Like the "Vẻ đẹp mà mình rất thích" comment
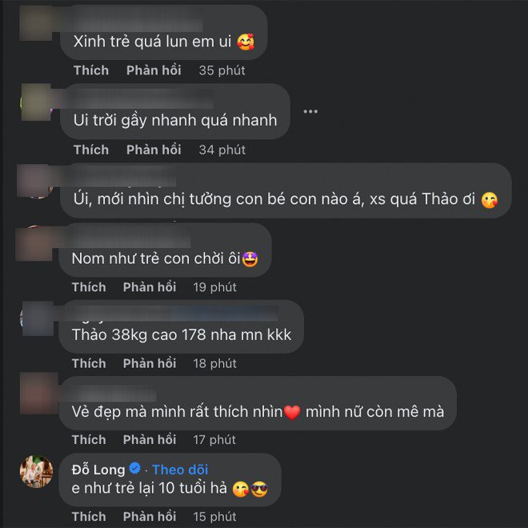Screen dimensions: 528x528 (x=89, y=440)
